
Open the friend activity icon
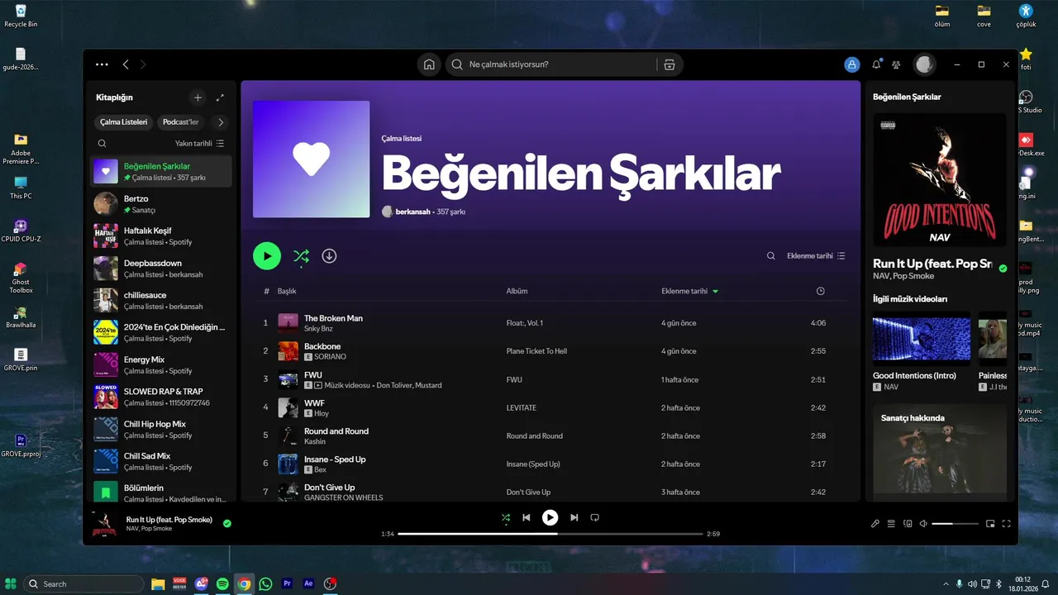click(x=896, y=64)
